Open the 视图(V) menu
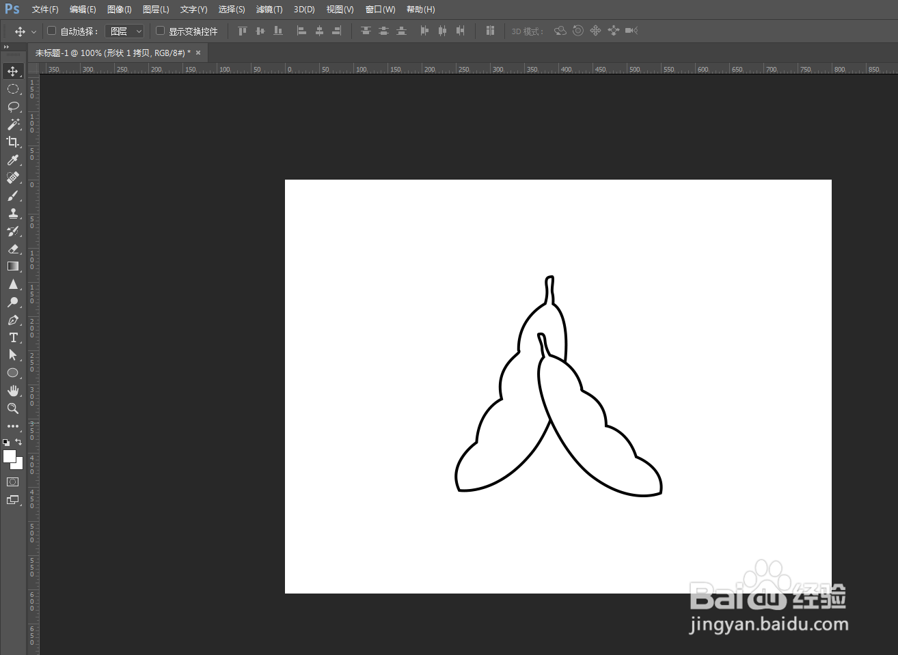 click(340, 10)
